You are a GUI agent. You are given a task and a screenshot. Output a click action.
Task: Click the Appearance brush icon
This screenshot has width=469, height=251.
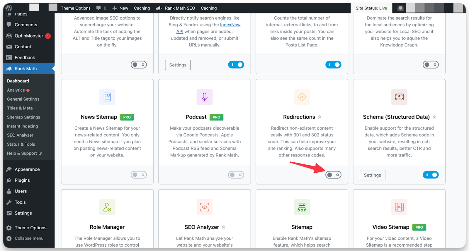9,169
